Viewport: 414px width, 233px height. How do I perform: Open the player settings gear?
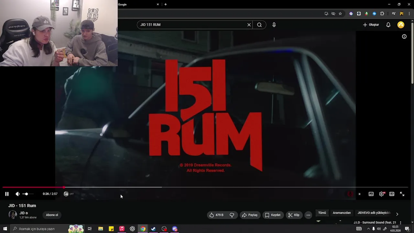[x=381, y=194]
